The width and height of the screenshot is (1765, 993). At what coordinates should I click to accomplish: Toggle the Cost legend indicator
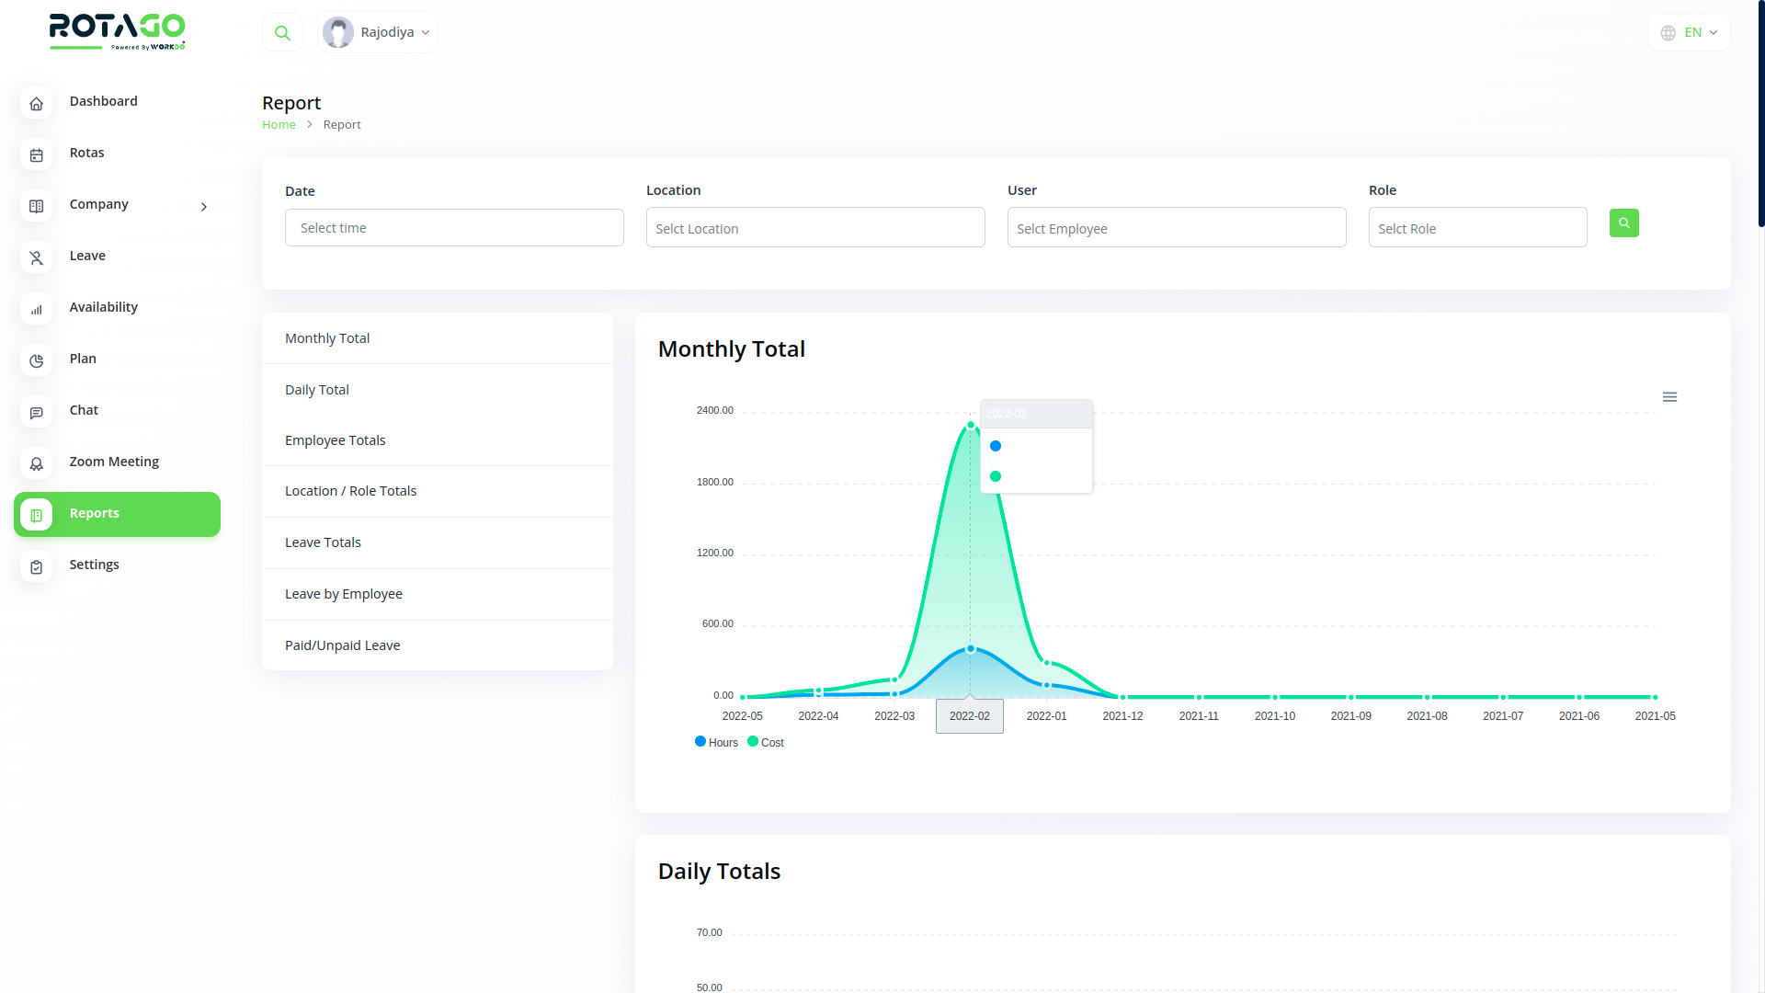point(762,742)
